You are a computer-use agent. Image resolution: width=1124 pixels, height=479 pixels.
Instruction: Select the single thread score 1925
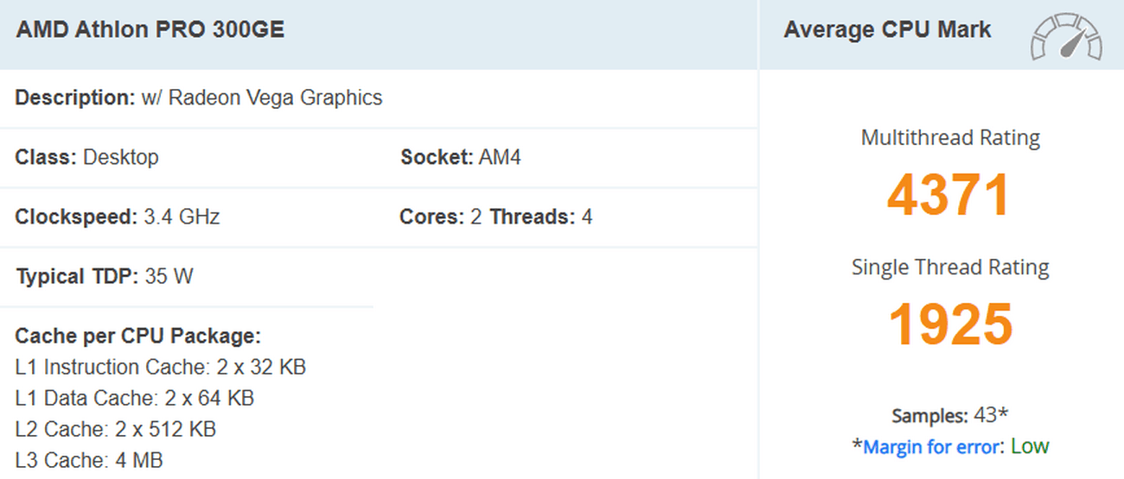click(950, 325)
